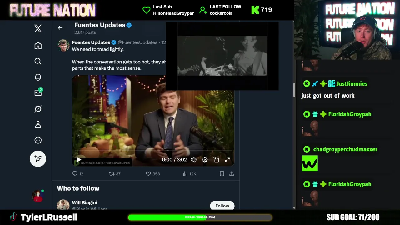This screenshot has width=400, height=225.
Task: Open Will Biagini avatar
Action: [63, 205]
